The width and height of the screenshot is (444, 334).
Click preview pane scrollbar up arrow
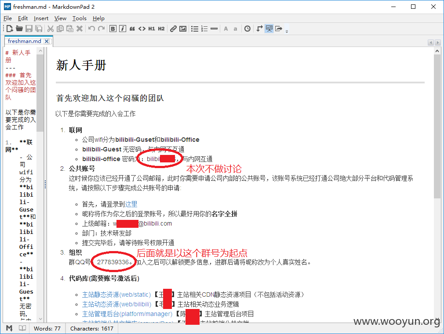click(437, 51)
